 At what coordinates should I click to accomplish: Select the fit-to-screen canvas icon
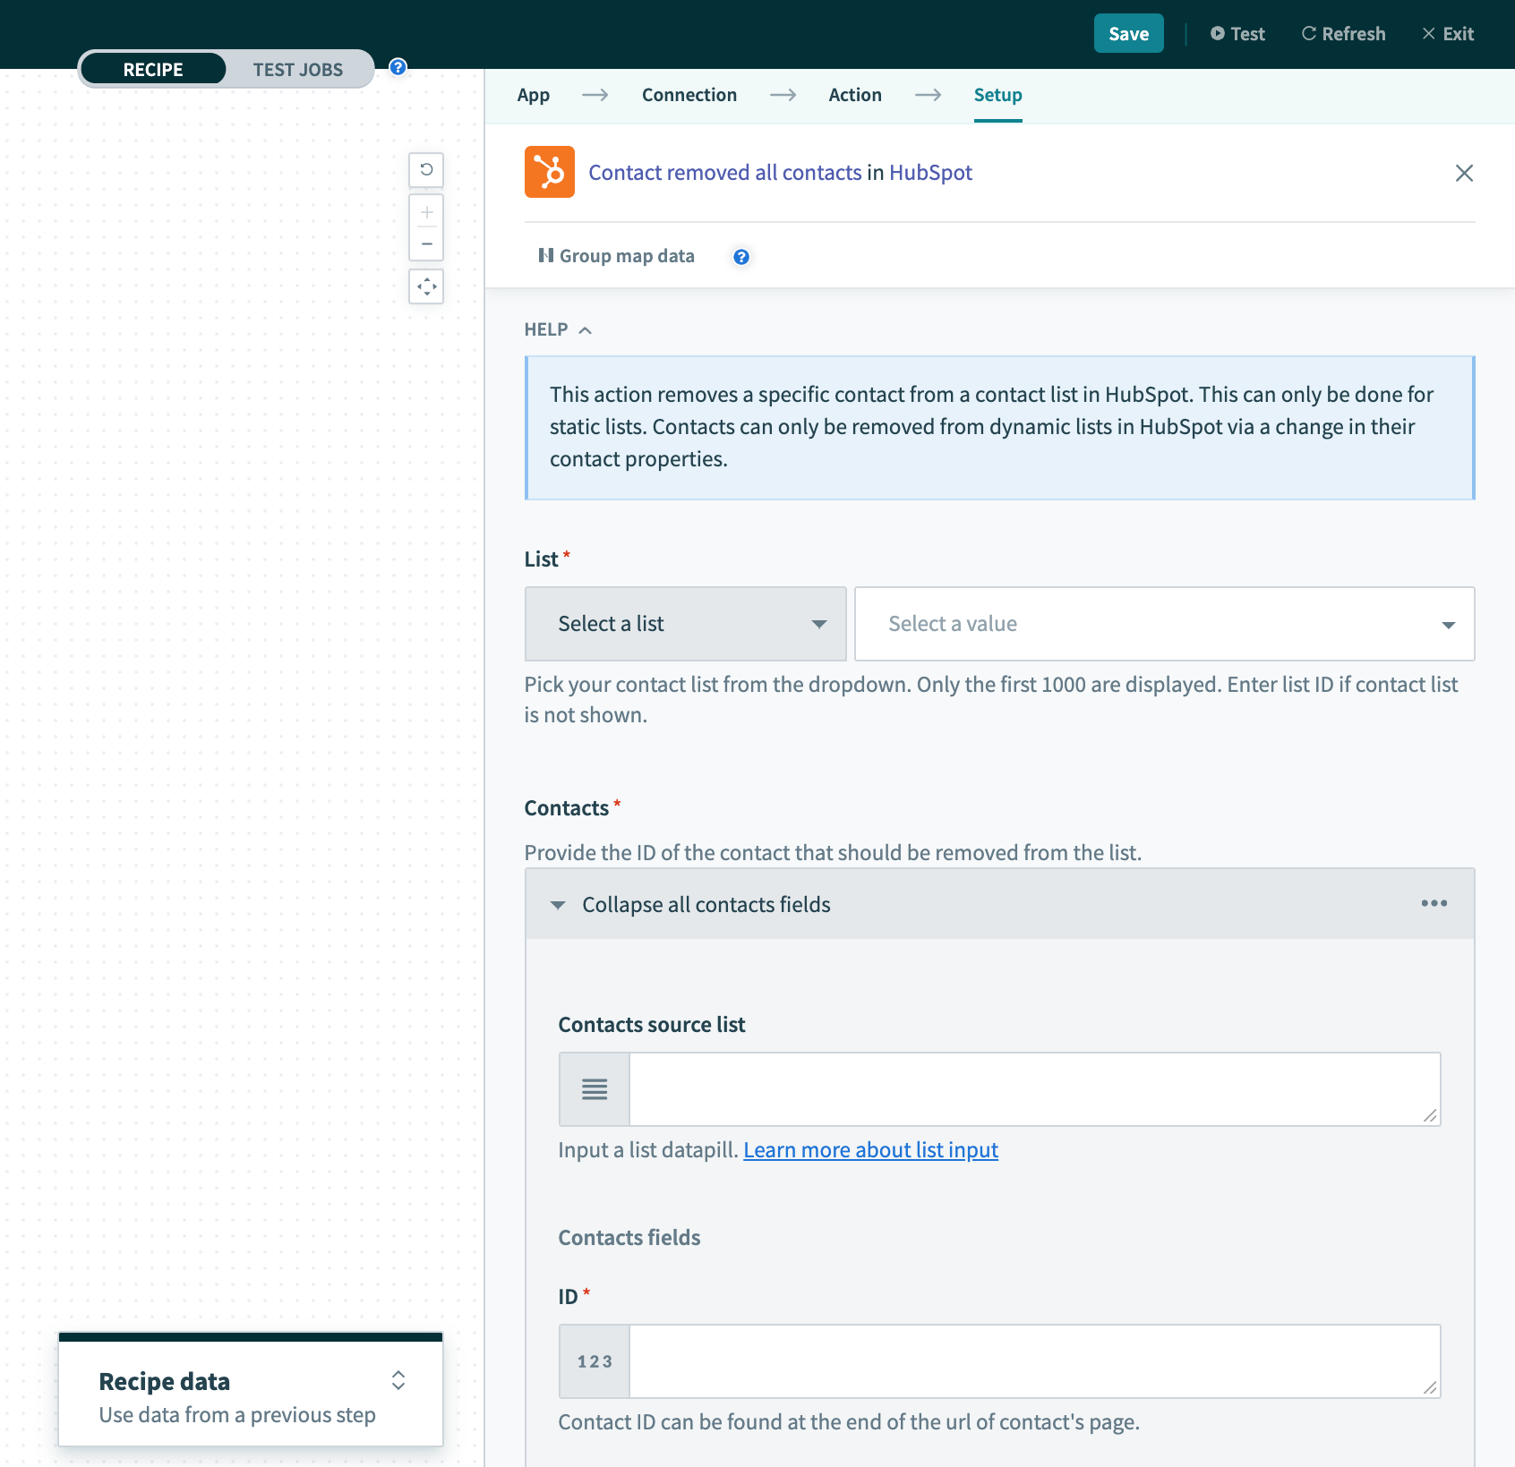426,286
